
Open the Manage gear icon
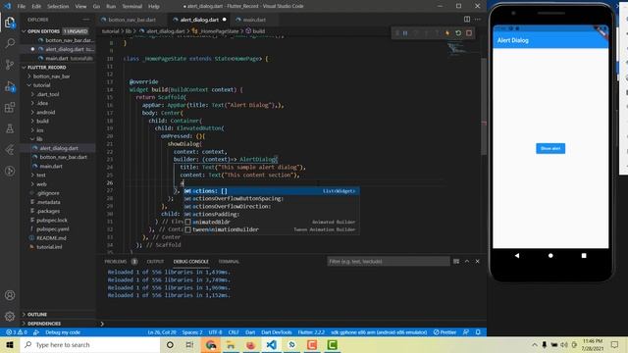click(10, 316)
